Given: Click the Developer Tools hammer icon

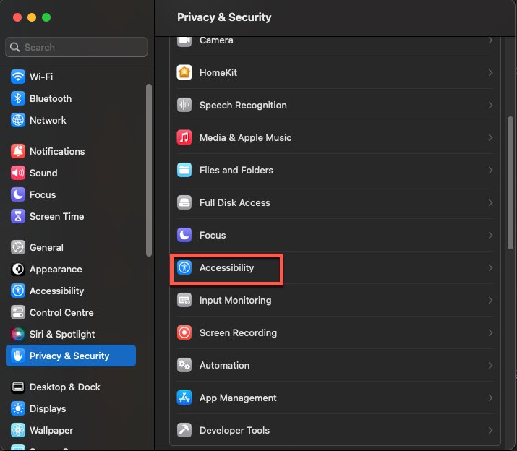Looking at the screenshot, I should point(184,430).
